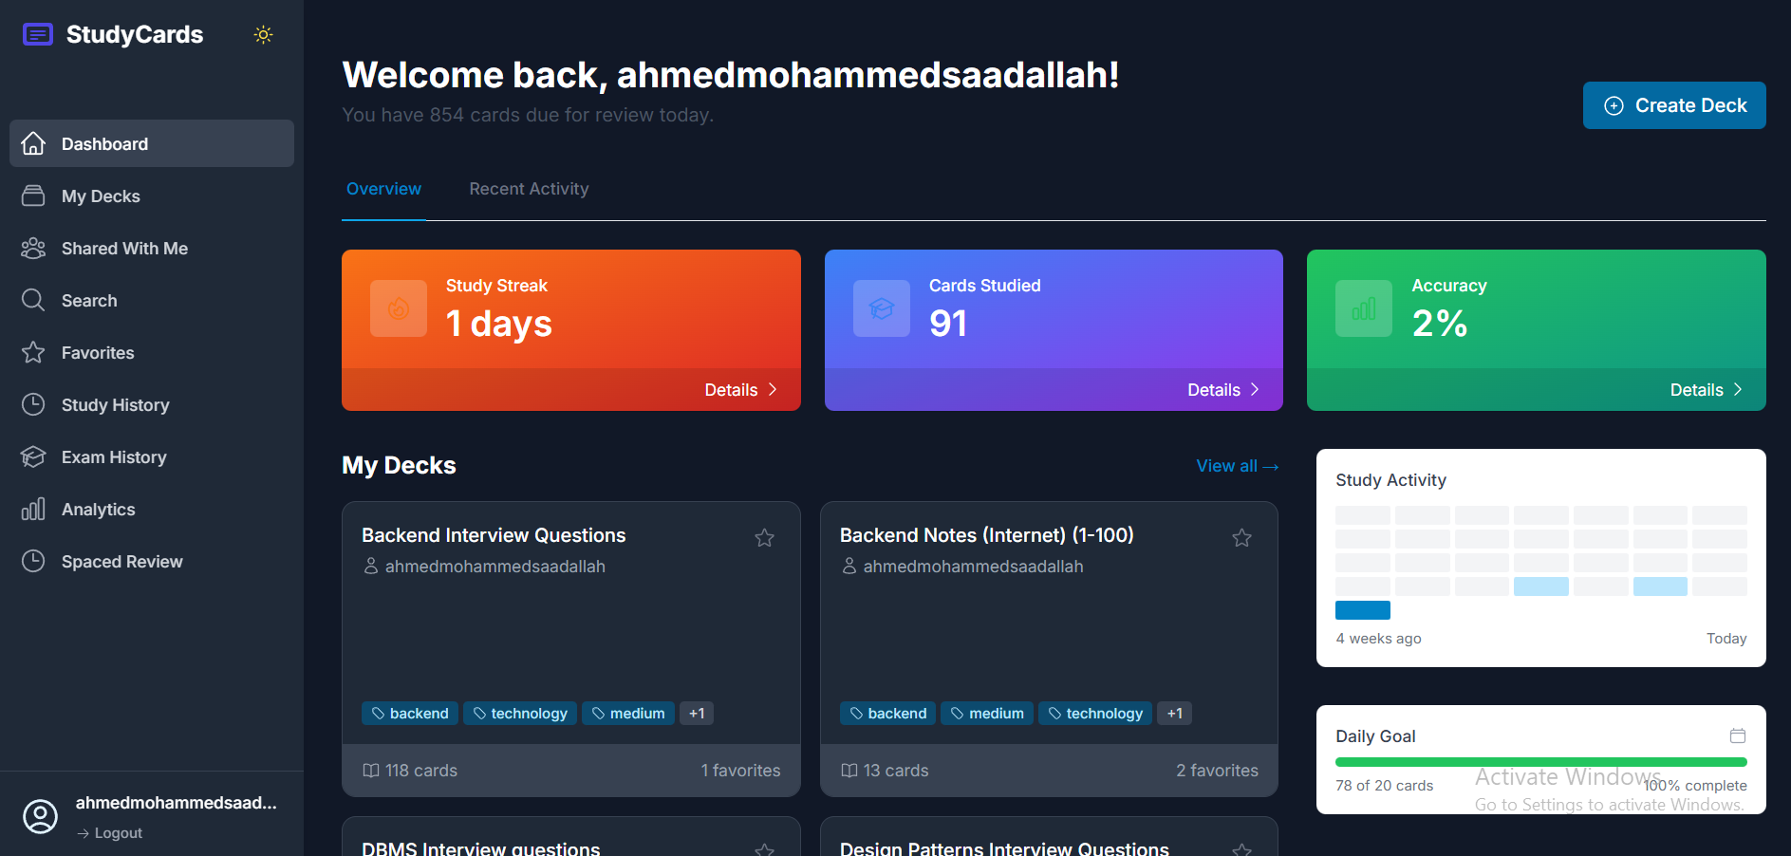The width and height of the screenshot is (1791, 856).
Task: Open Spaced Review from the sidebar
Action: coord(34,561)
